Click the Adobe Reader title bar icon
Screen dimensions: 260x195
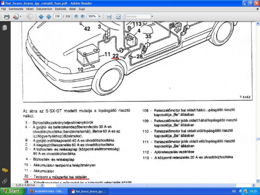3,3
